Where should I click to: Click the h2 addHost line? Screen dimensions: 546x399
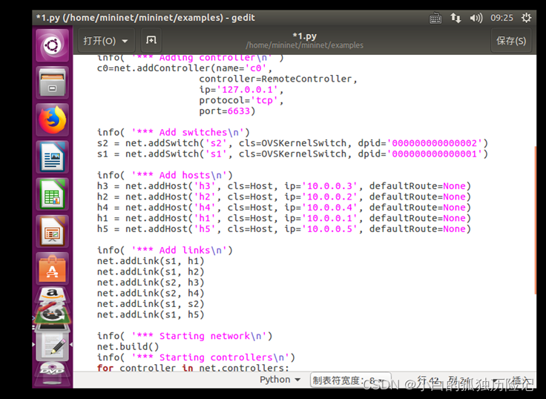click(284, 197)
